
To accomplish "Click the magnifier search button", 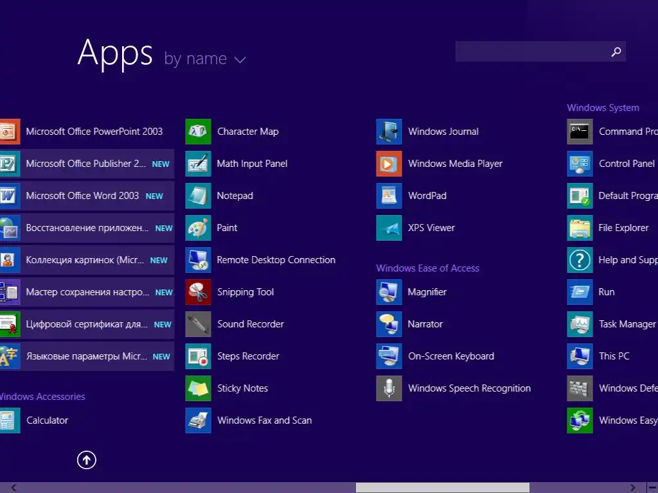I will coord(616,51).
